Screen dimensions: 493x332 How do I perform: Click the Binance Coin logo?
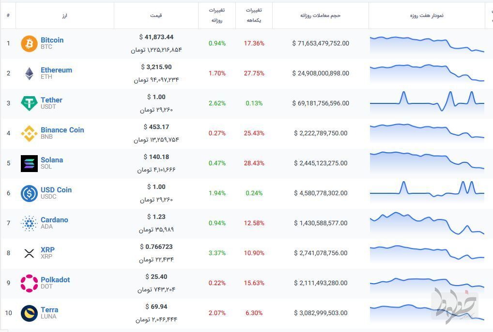pos(29,133)
